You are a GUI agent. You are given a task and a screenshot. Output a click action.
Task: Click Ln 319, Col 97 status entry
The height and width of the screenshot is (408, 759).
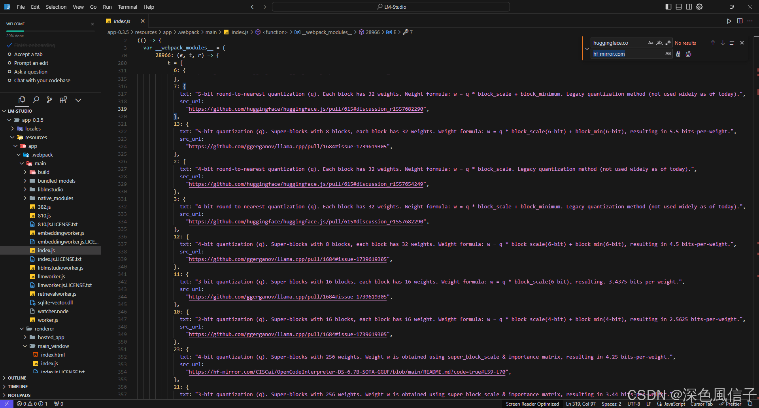(580, 404)
